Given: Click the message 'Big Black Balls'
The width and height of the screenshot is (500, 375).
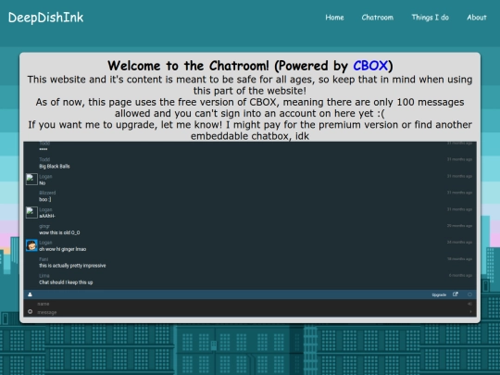Looking at the screenshot, I should tap(55, 167).
